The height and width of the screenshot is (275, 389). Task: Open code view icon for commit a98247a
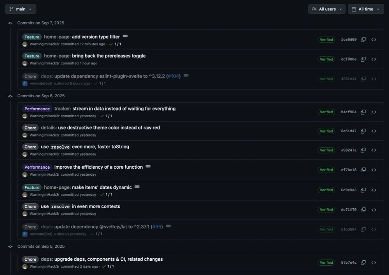pyautogui.click(x=374, y=150)
